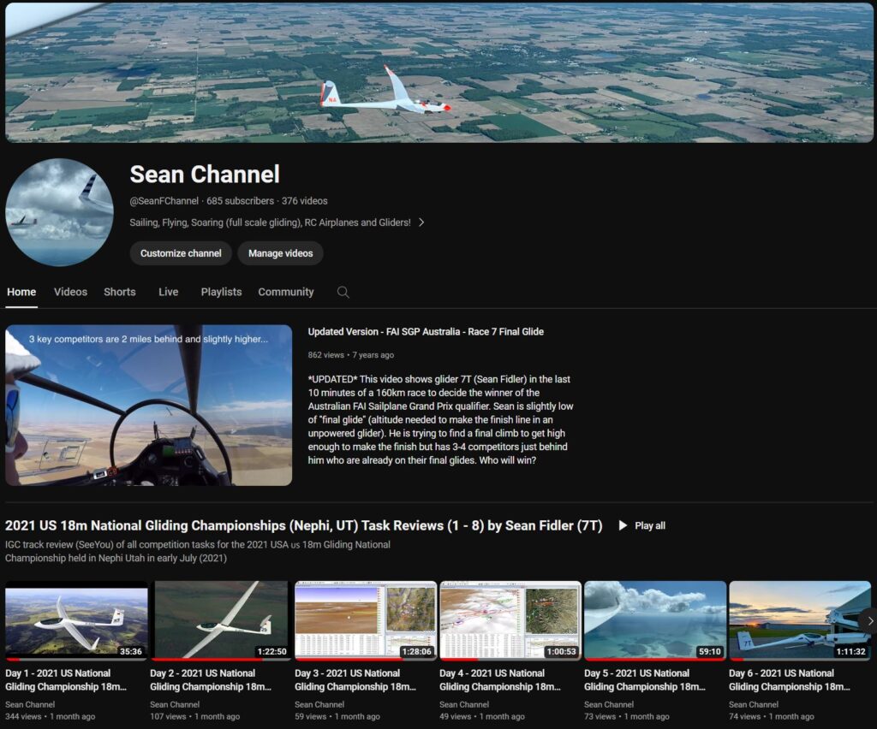Play the Day 6 thumbnail (1:11:32)
Screen dimensions: 877x729
coord(800,620)
